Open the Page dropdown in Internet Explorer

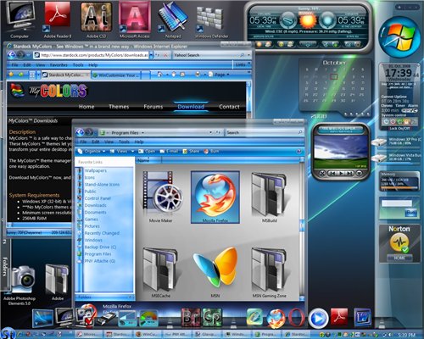pos(219,75)
